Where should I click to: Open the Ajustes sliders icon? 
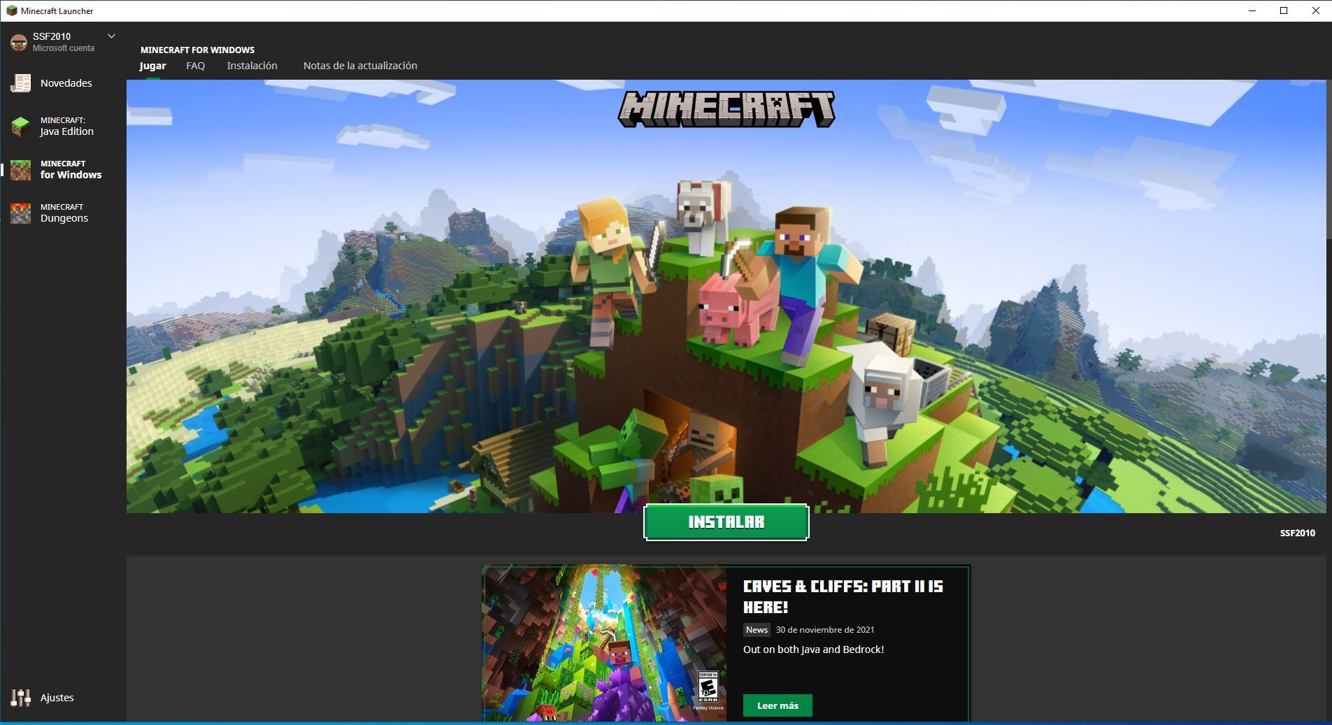[20, 698]
